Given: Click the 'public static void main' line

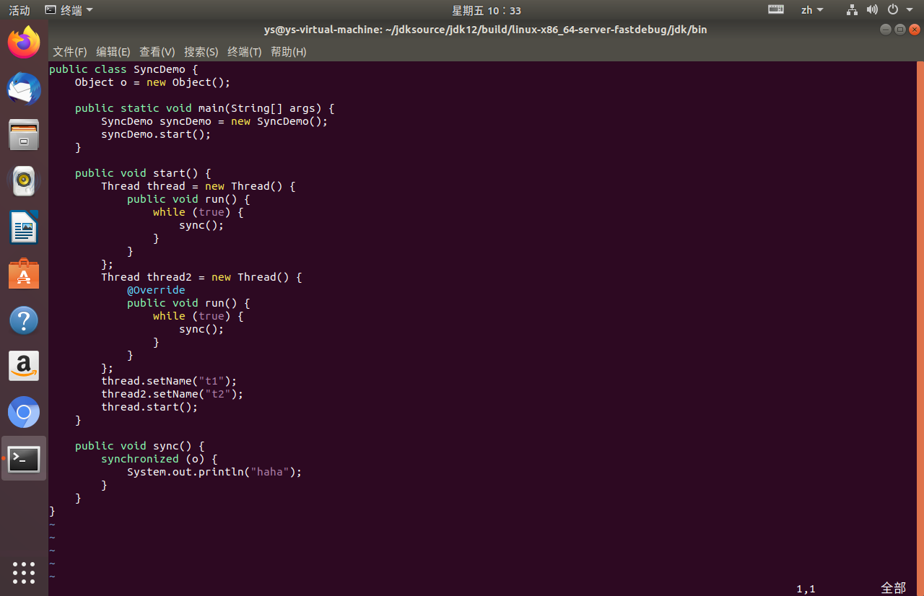Looking at the screenshot, I should coord(205,108).
